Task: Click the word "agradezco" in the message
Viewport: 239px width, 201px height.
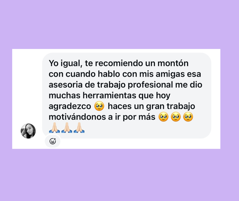Action: [x=70, y=106]
